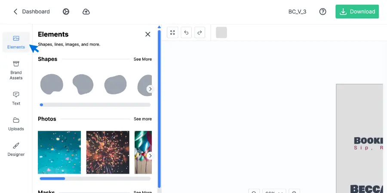Select the Elements sidebar tab

click(x=16, y=42)
